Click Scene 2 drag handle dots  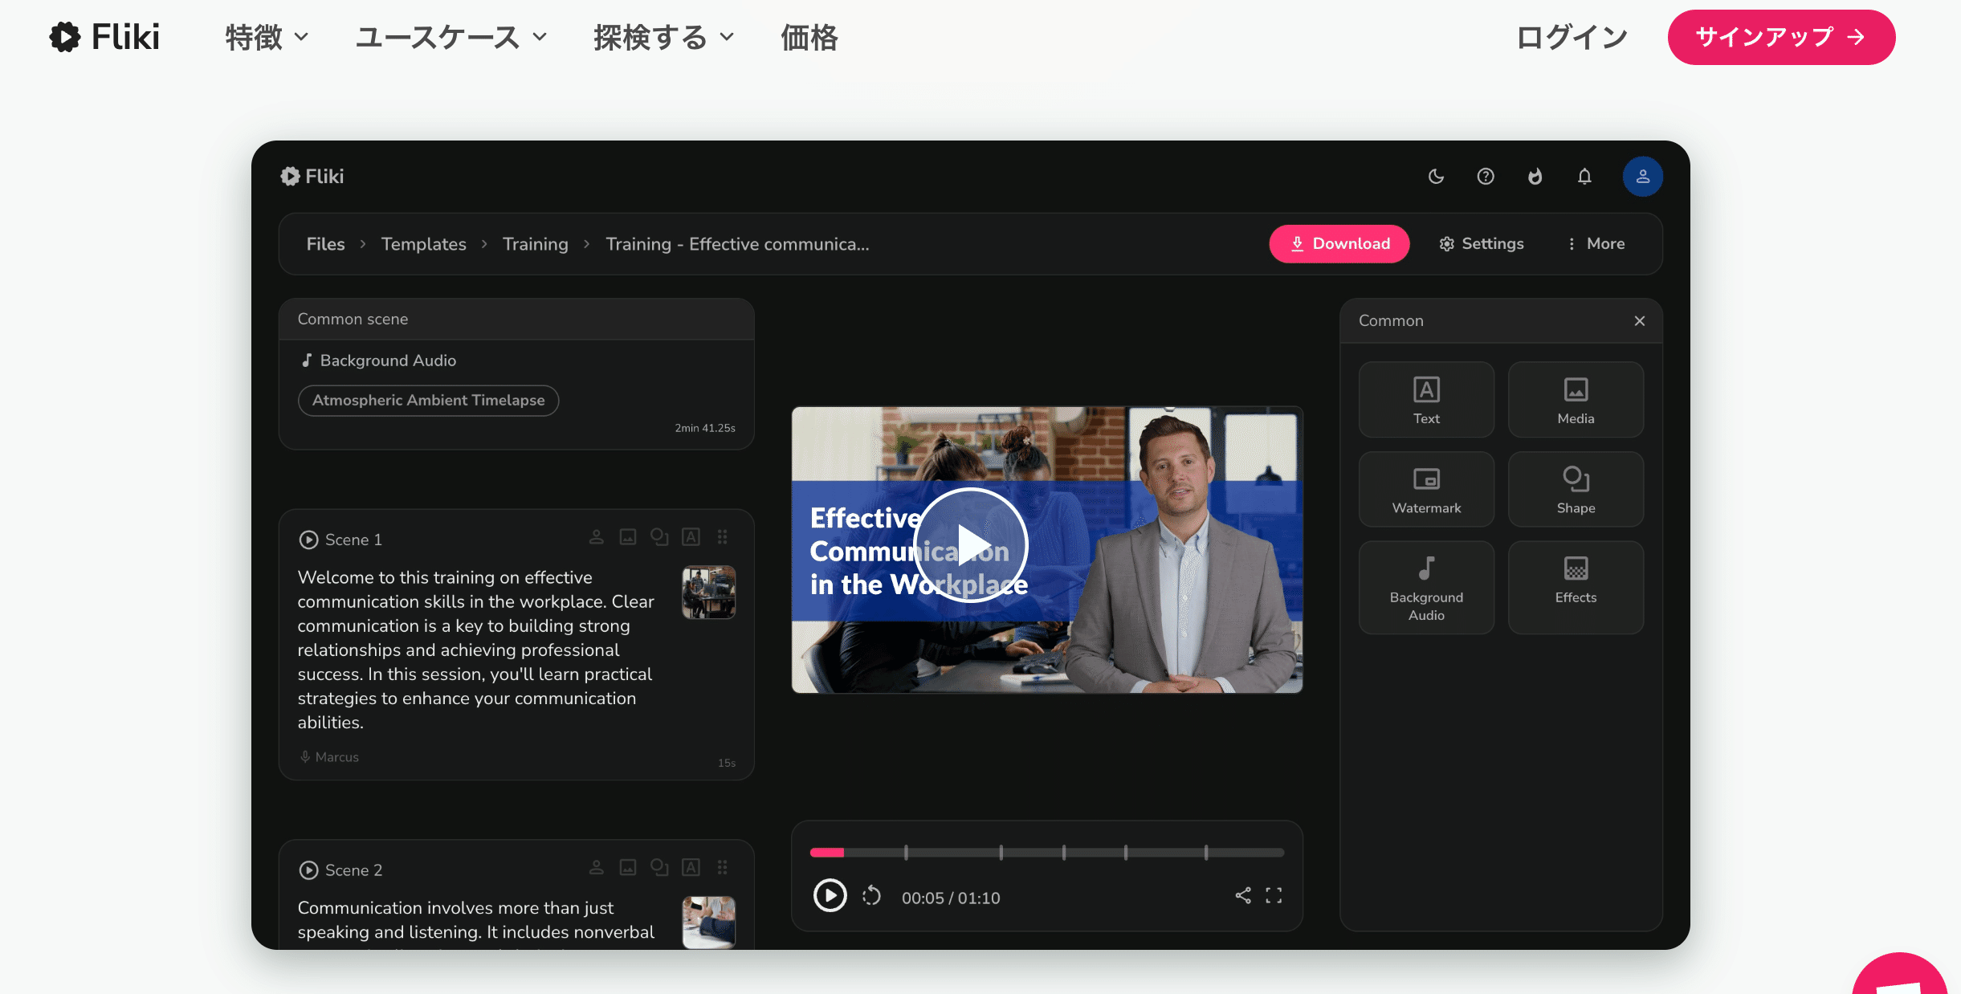click(x=722, y=867)
